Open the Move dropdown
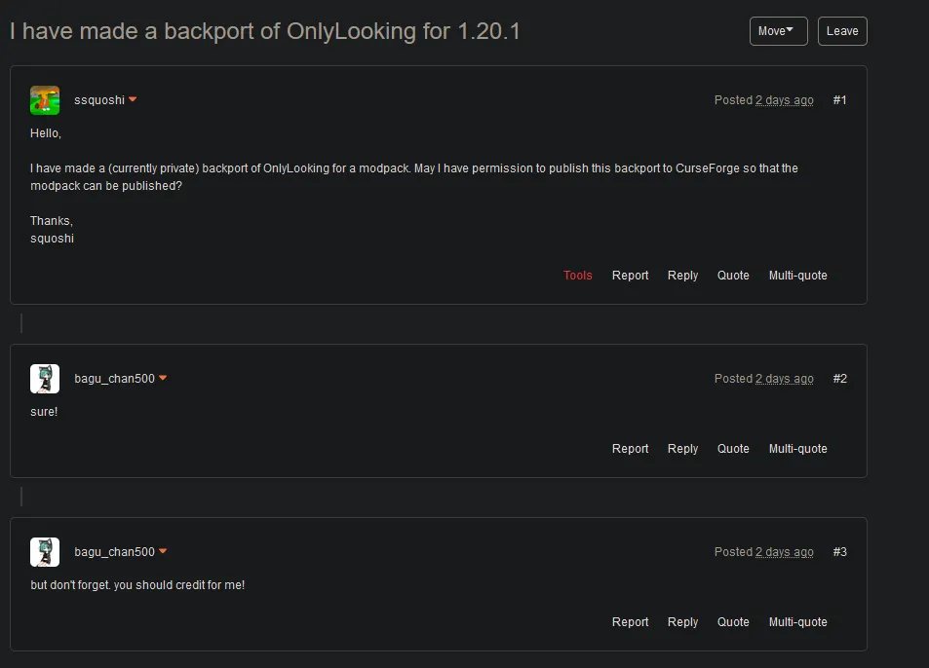The width and height of the screenshot is (929, 668). click(x=778, y=30)
